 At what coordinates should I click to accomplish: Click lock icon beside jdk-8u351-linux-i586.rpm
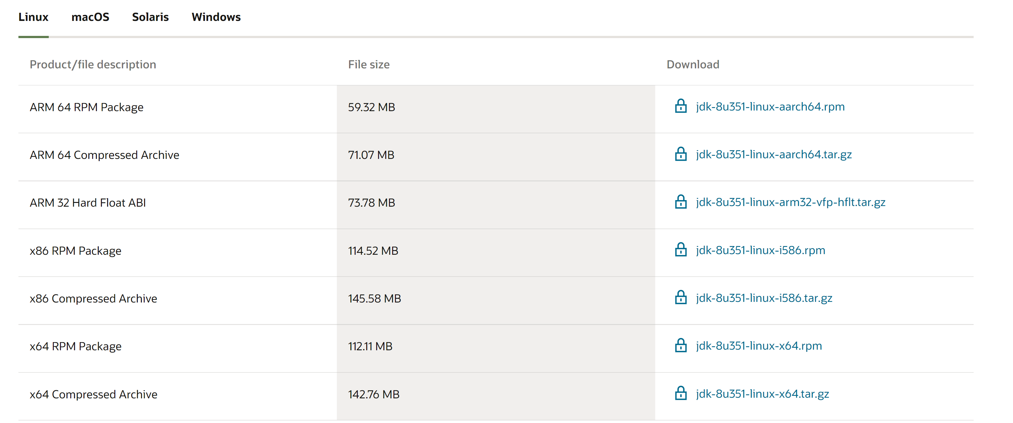[681, 250]
